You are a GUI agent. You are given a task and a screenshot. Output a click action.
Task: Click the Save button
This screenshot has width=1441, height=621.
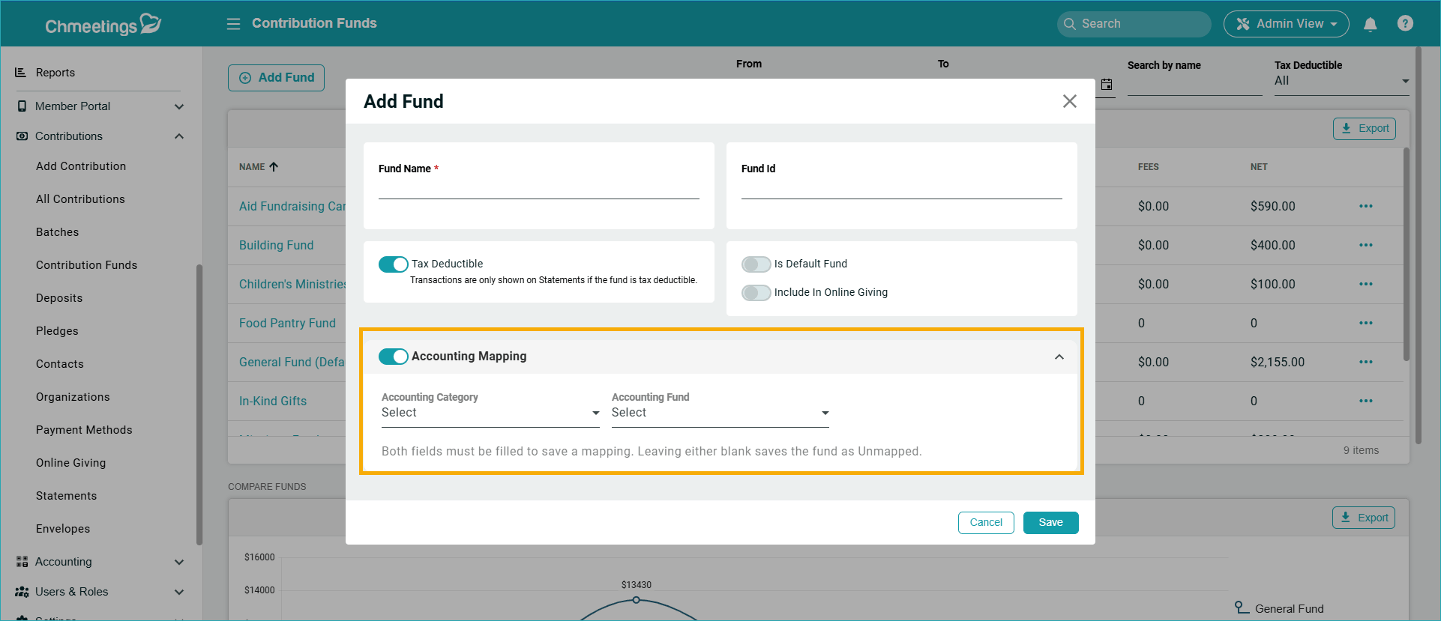coord(1050,523)
